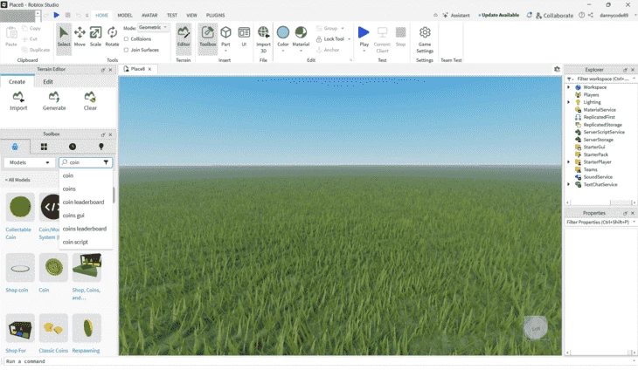Toggle the Toolbox panel button
This screenshot has width=638, height=377.
(207, 38)
